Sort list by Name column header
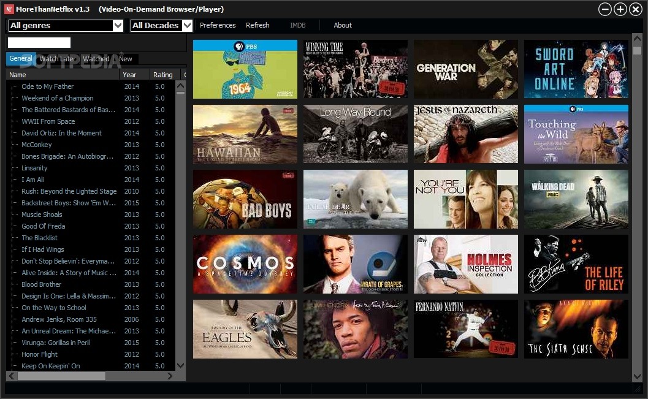The width and height of the screenshot is (648, 399). pos(63,75)
